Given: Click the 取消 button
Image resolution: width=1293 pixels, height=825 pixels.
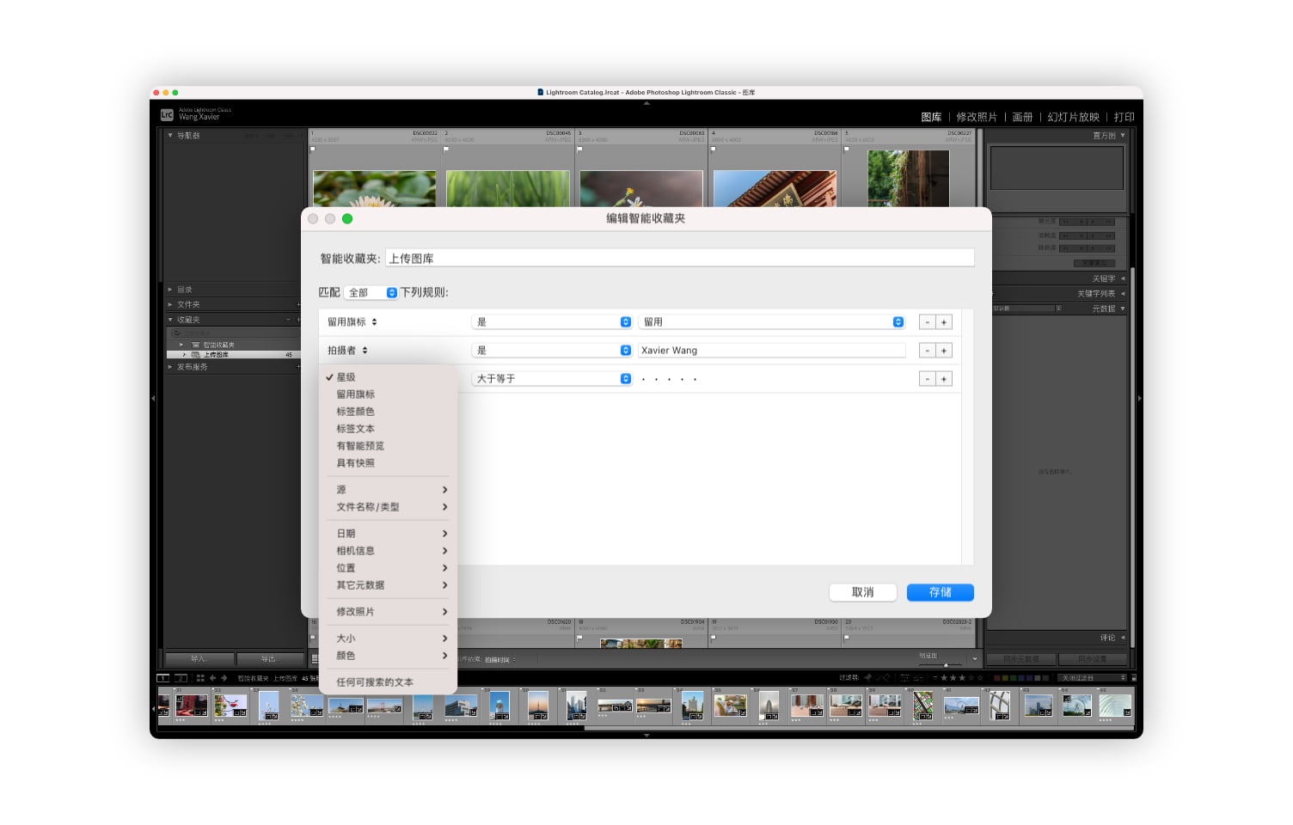Looking at the screenshot, I should coord(862,592).
